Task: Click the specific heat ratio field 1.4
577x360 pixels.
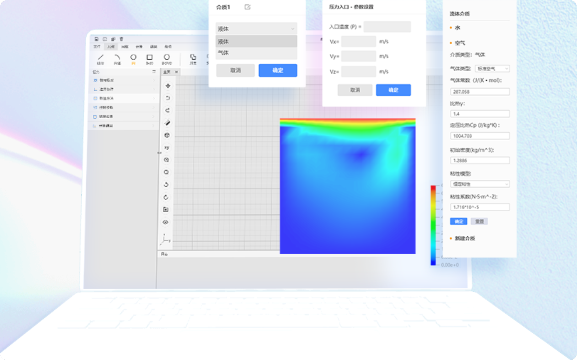Action: [x=480, y=114]
